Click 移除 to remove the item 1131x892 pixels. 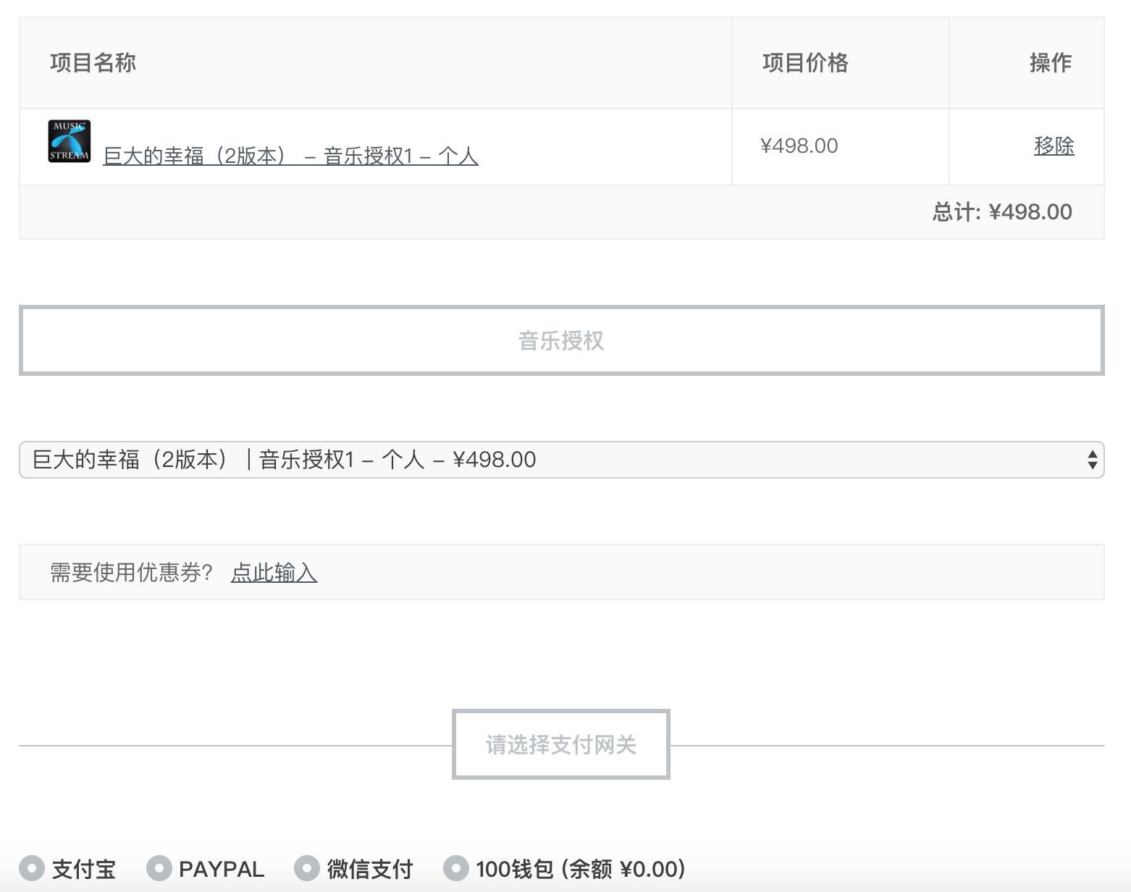[x=1054, y=146]
